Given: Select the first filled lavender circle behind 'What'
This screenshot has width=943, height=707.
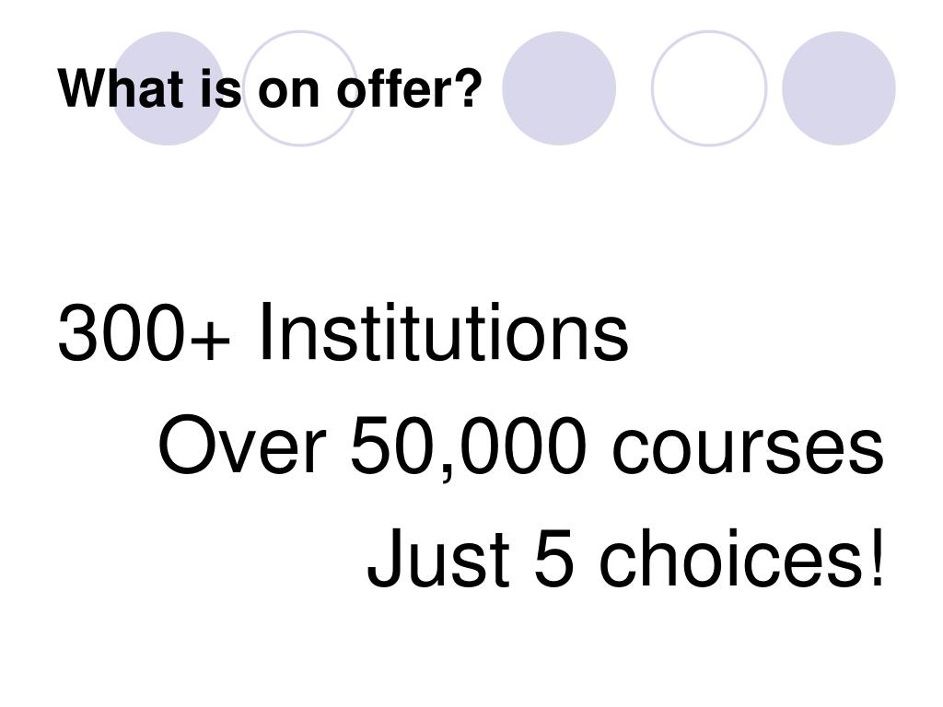Looking at the screenshot, I should (168, 88).
